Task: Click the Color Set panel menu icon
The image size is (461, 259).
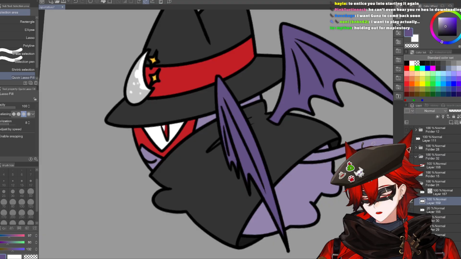Action: point(407,52)
